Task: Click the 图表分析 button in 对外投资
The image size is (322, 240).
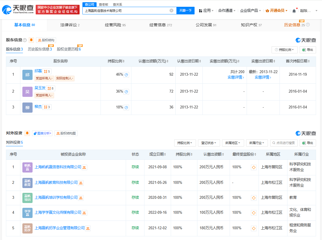Action: [x=42, y=133]
